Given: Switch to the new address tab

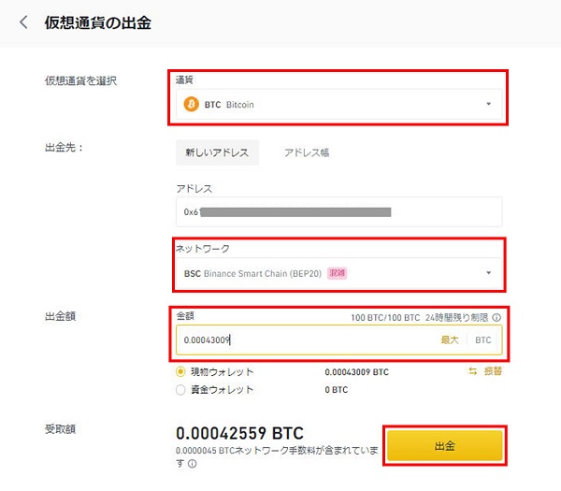Looking at the screenshot, I should (217, 152).
